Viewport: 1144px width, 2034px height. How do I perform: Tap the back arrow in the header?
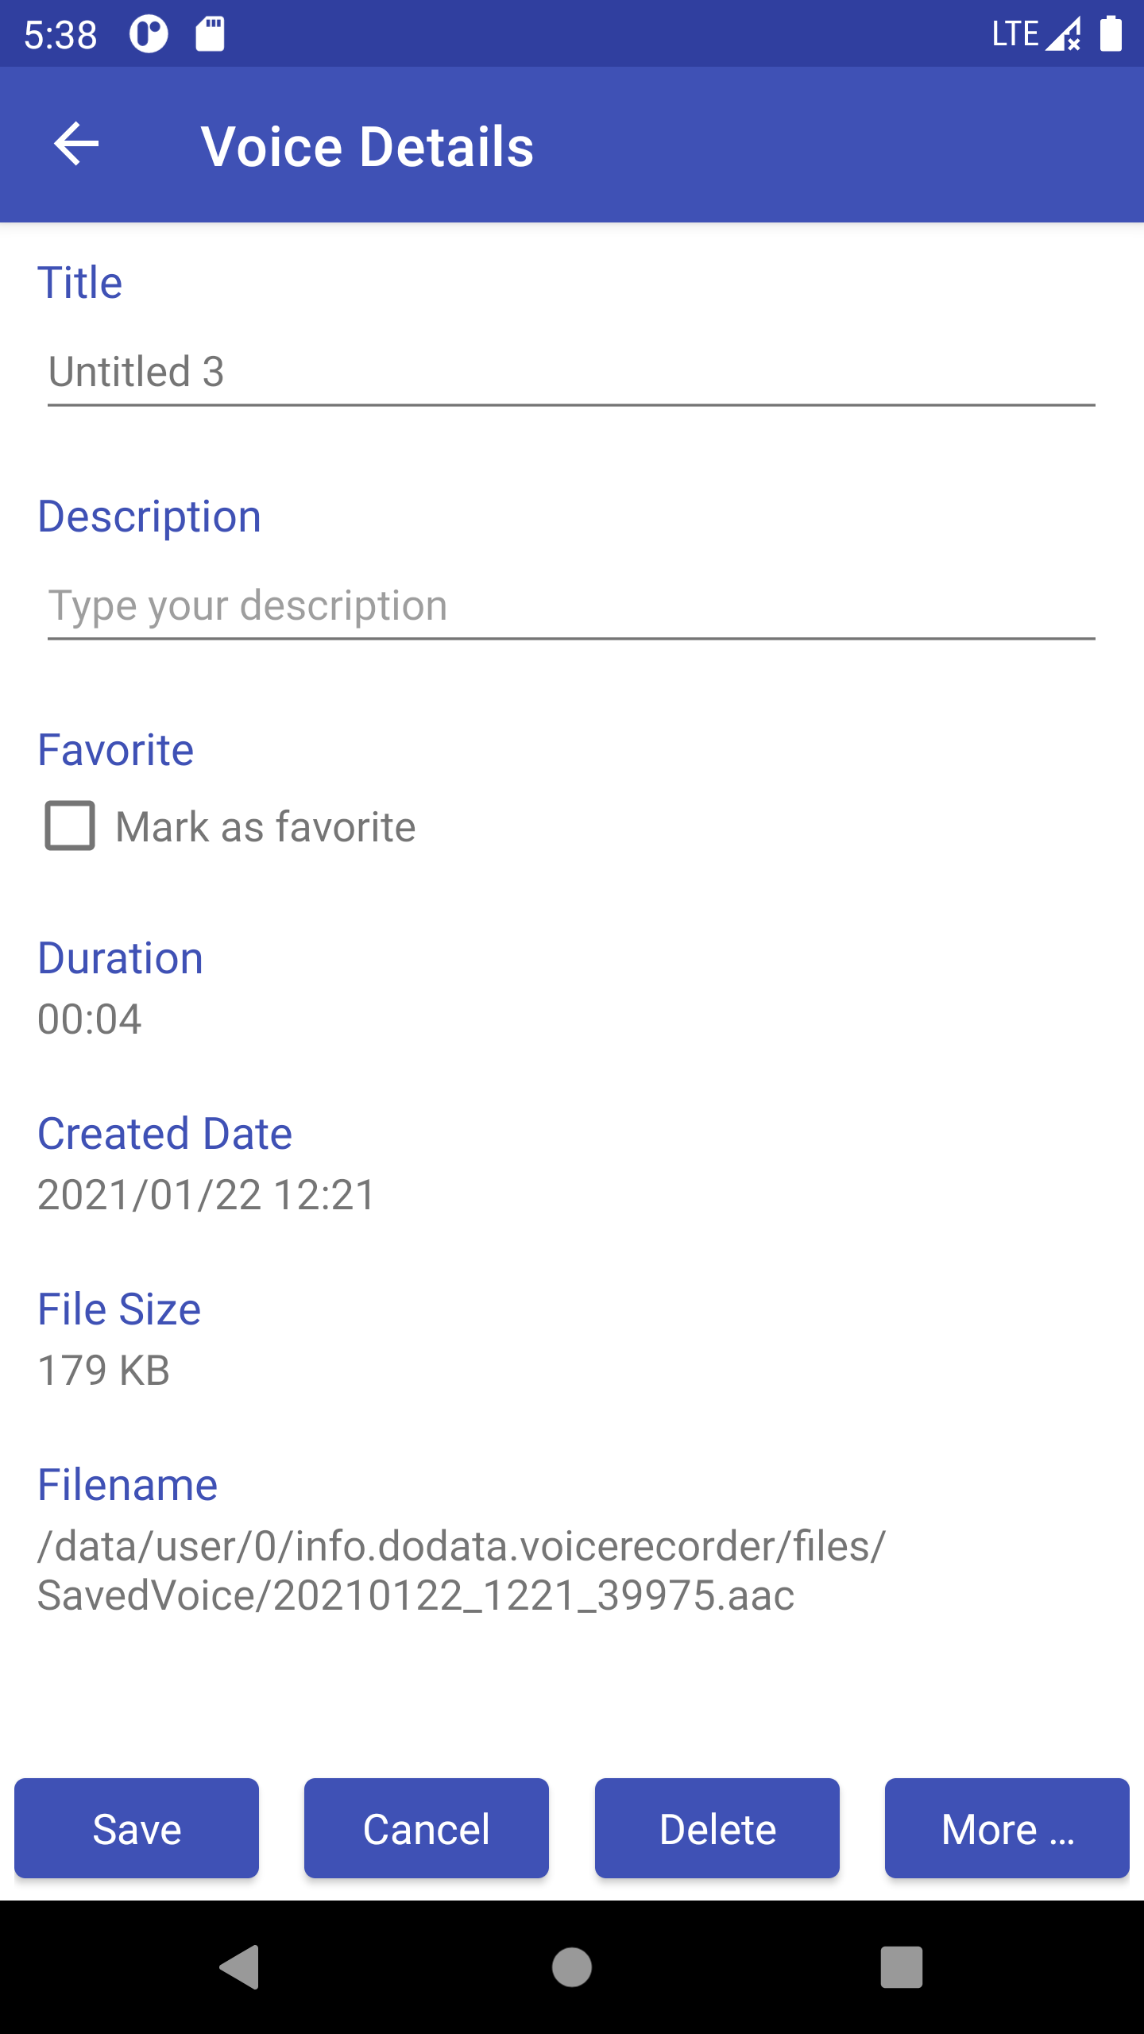76,145
